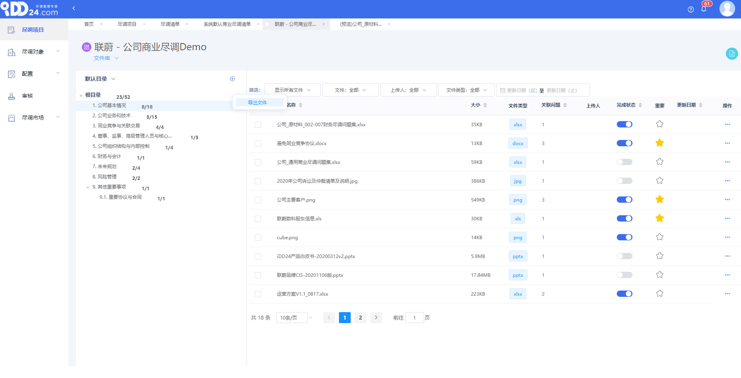This screenshot has width=741, height=378.
Task: Go to page 2 of files
Action: [x=361, y=318]
